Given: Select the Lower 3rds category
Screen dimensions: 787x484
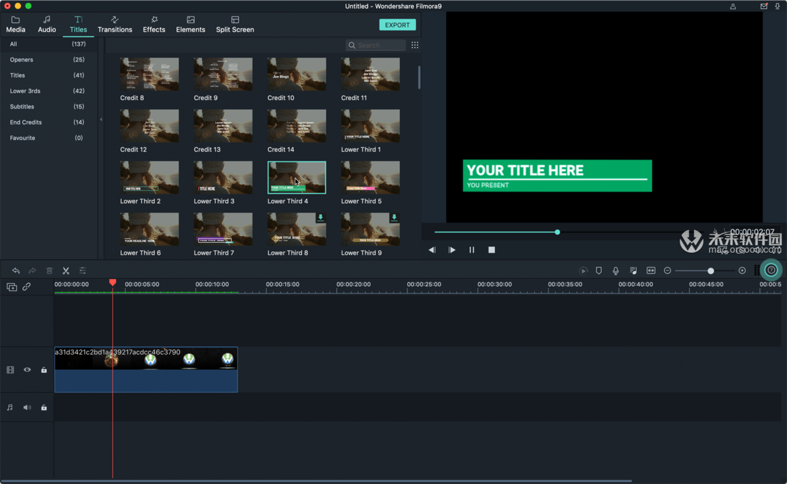Looking at the screenshot, I should [x=25, y=91].
